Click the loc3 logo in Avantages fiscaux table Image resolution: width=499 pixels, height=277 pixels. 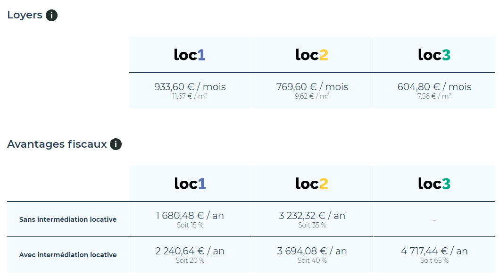point(434,184)
